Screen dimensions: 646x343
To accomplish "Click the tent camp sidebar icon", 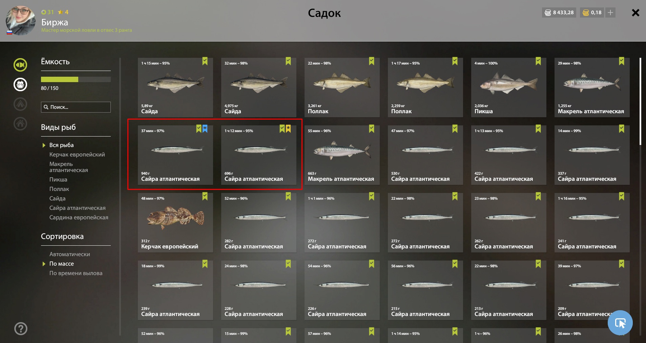I will (20, 104).
